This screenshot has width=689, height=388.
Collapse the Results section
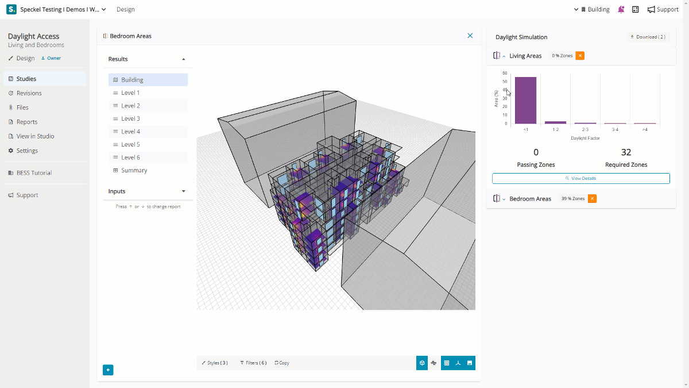183,59
